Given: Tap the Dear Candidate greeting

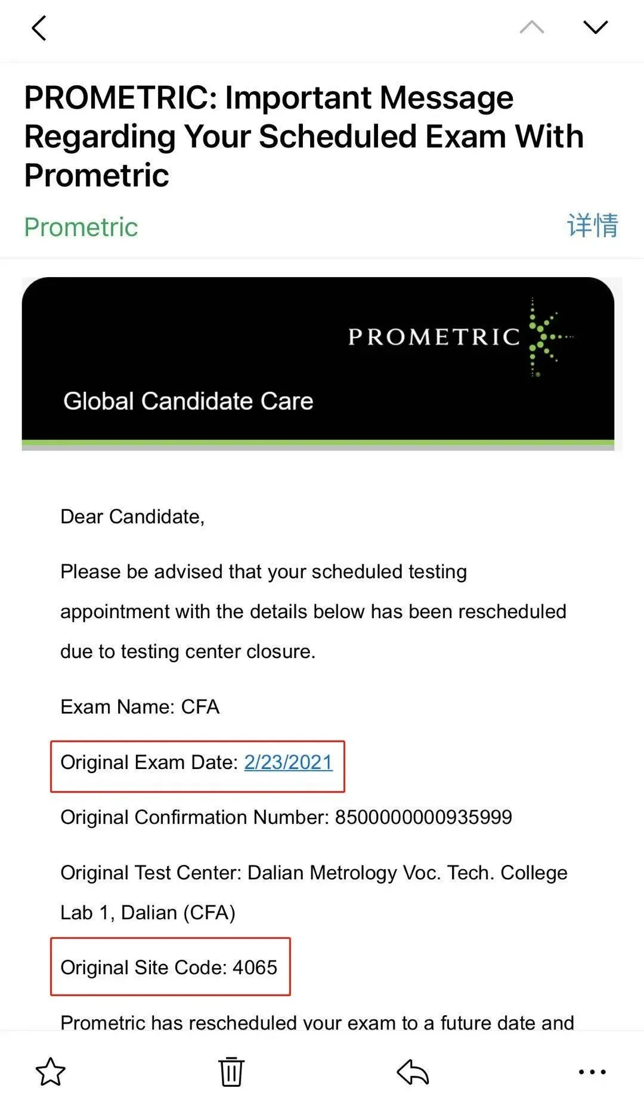Looking at the screenshot, I should (x=132, y=517).
